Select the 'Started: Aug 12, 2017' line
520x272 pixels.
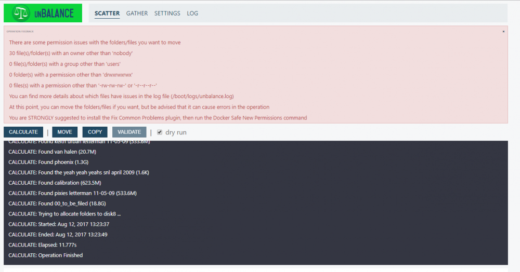[x=59, y=224]
